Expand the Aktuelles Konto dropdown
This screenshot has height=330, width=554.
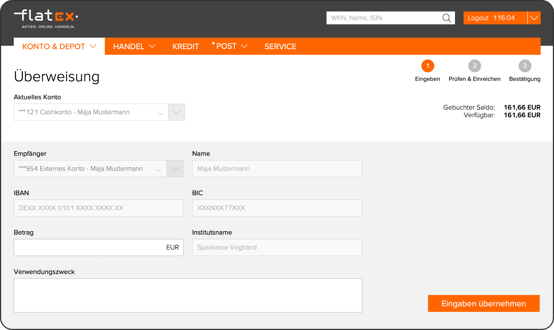point(176,112)
